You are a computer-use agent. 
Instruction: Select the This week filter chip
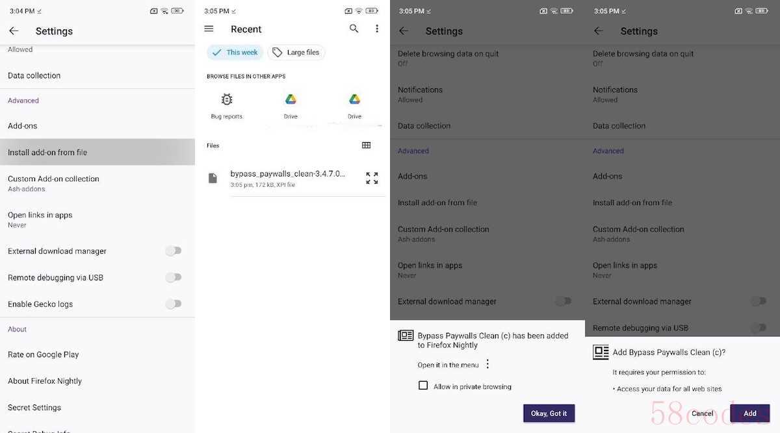(x=235, y=53)
